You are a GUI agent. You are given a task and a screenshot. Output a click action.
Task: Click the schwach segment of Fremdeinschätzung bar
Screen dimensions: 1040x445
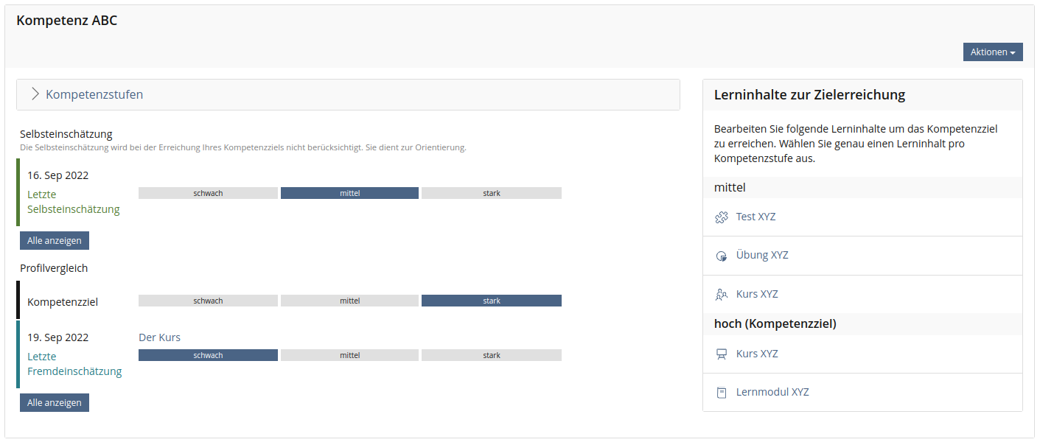[x=208, y=355]
